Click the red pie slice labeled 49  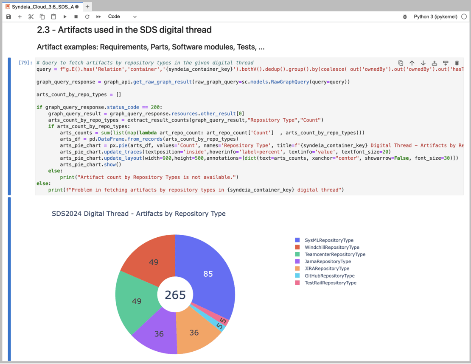click(154, 262)
